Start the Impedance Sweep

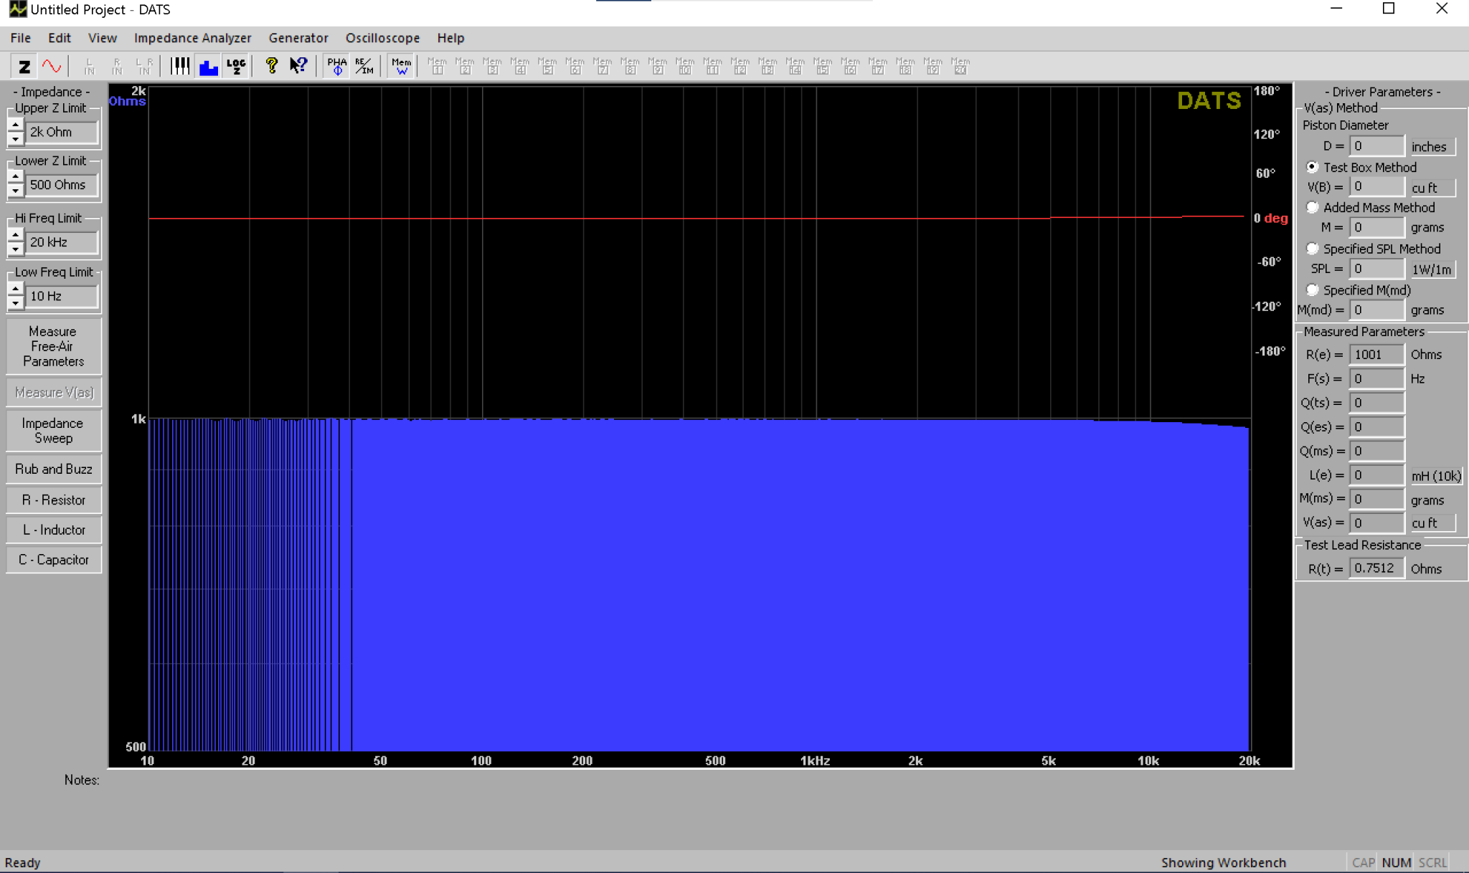(x=54, y=431)
